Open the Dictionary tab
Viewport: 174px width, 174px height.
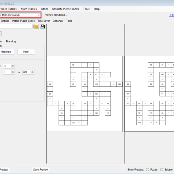58,21
